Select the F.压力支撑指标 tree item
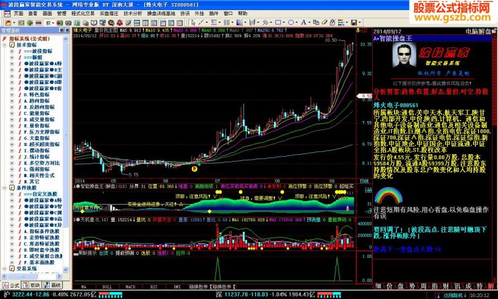 tap(42, 132)
